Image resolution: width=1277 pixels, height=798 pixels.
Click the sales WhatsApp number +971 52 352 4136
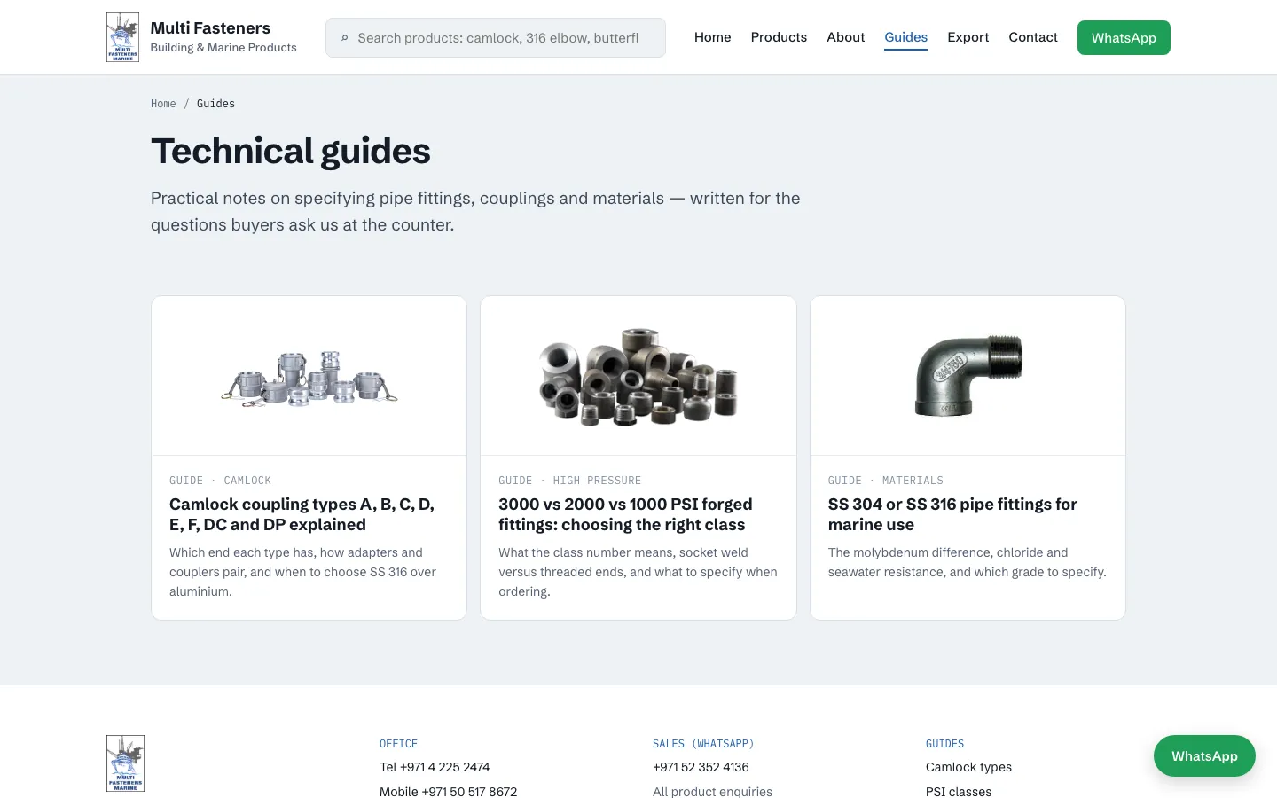click(x=701, y=767)
